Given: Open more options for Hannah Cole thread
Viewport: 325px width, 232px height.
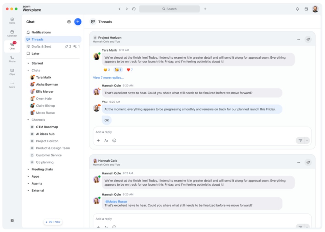Looking at the screenshot, I should (298, 162).
